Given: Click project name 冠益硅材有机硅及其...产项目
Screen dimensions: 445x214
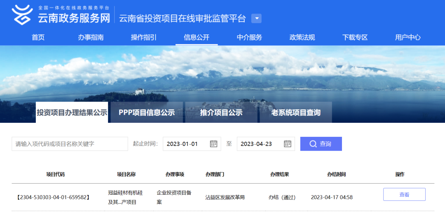Looking at the screenshot, I should click(125, 197).
